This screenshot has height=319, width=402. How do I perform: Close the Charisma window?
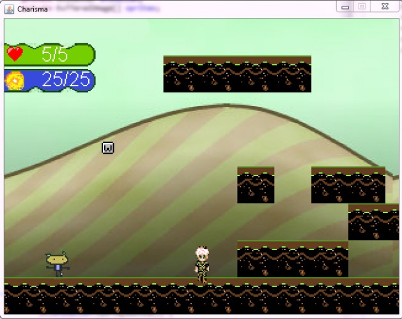point(385,6)
